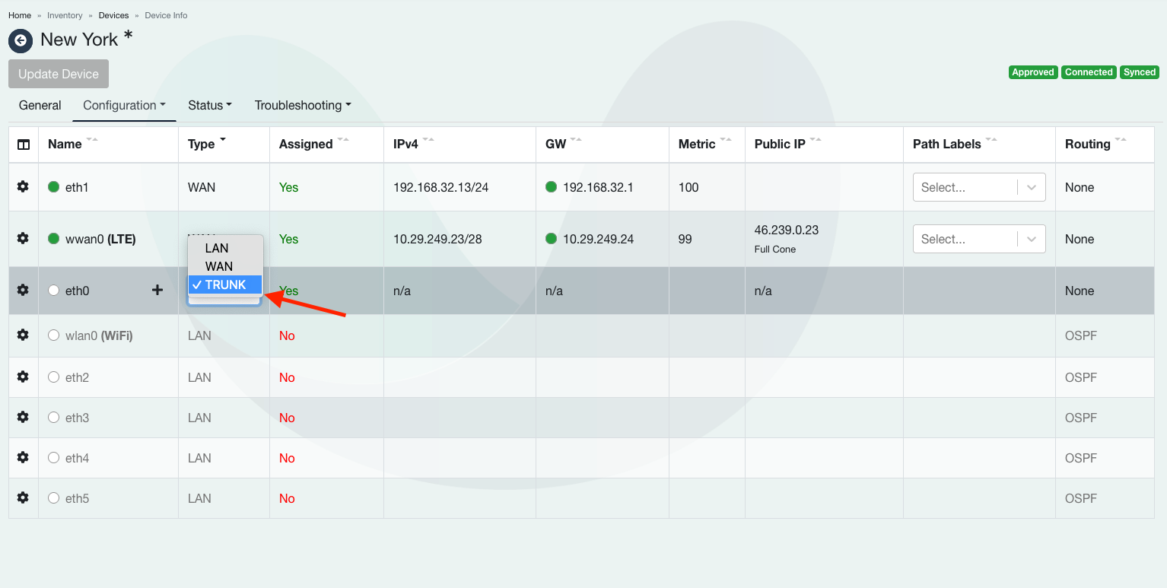This screenshot has width=1167, height=588.
Task: Click the Devices breadcrumb link
Action: [113, 15]
